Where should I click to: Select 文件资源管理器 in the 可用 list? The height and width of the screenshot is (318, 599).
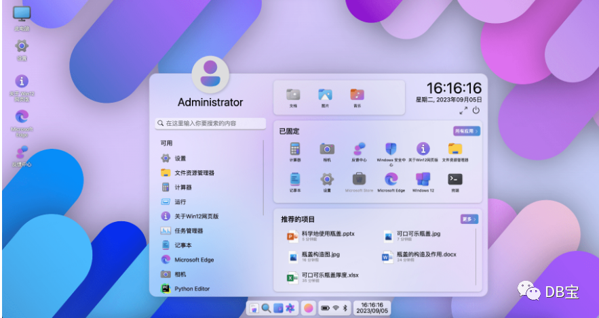pyautogui.click(x=210, y=173)
